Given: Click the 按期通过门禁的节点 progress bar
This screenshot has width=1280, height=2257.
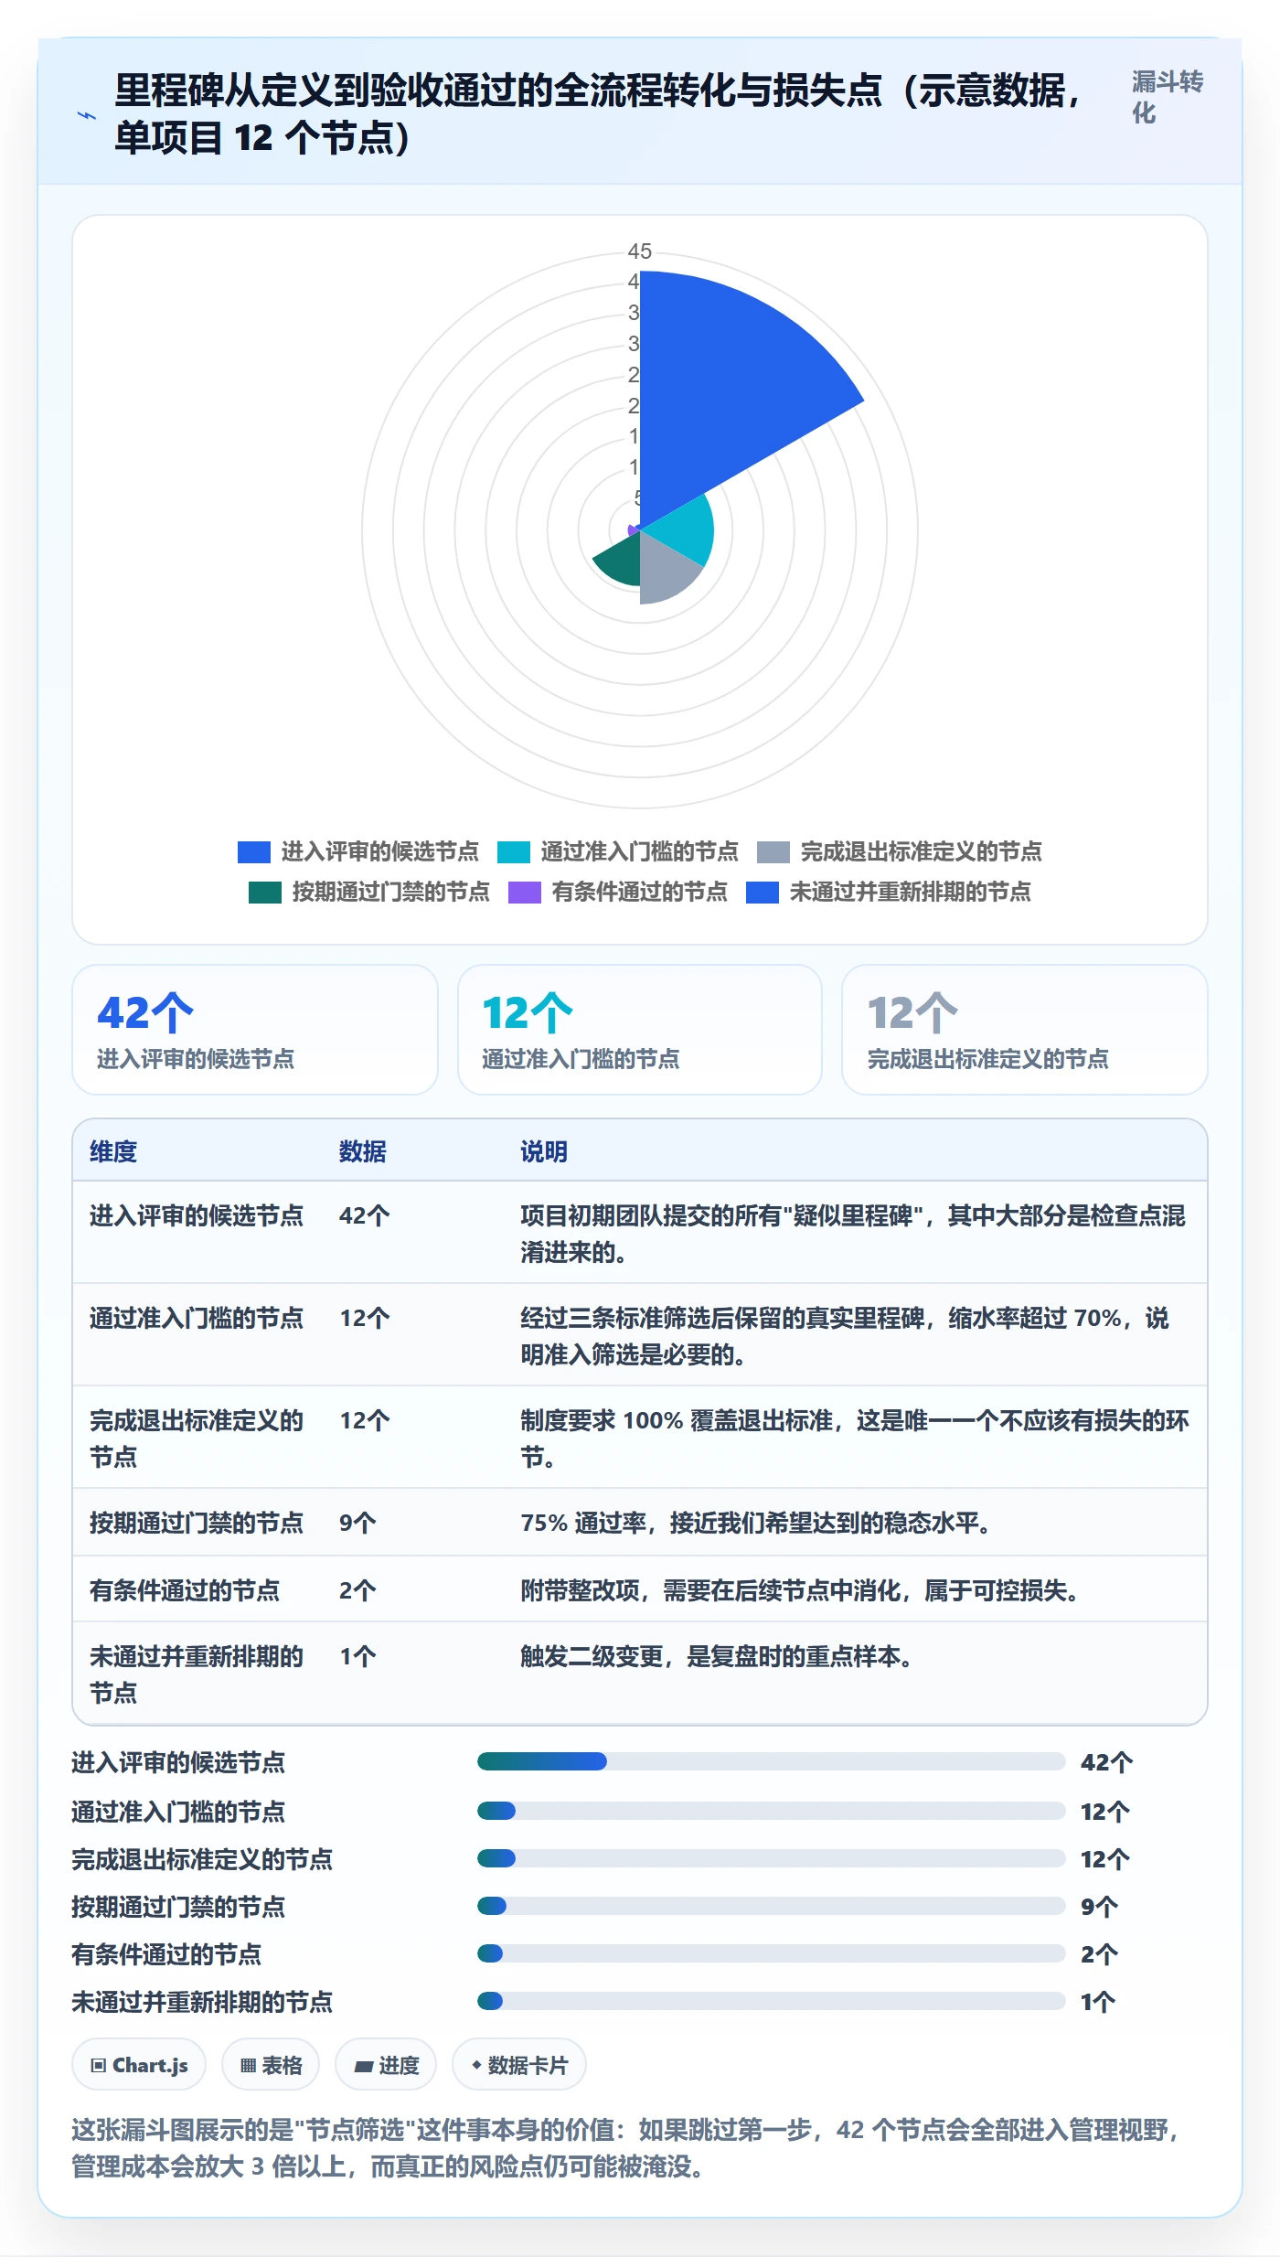Looking at the screenshot, I should point(772,1906).
